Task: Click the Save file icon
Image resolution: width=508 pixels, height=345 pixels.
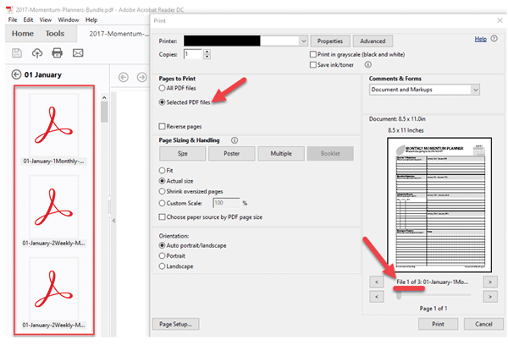Action: click(17, 52)
